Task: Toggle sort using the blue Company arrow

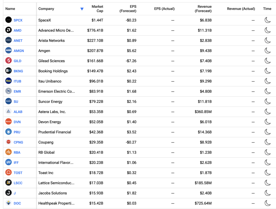Action: point(82,9)
